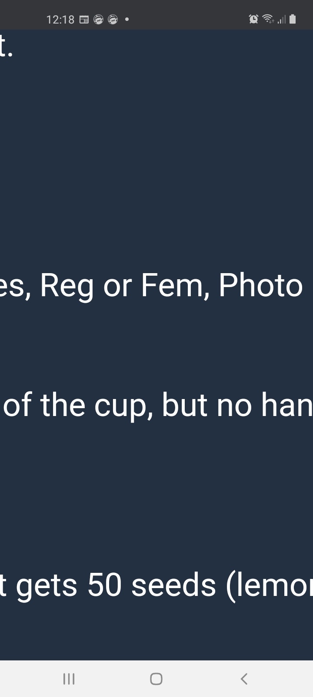Viewport: 313px width, 697px height.
Task: Tap the alarm clock status icon
Action: click(x=253, y=19)
